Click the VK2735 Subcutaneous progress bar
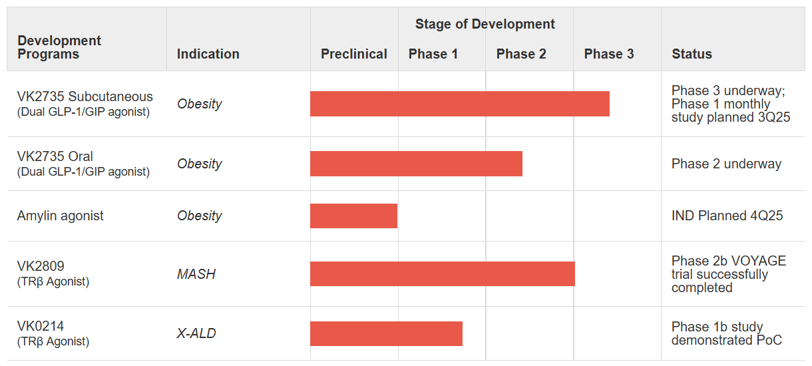 coord(459,104)
